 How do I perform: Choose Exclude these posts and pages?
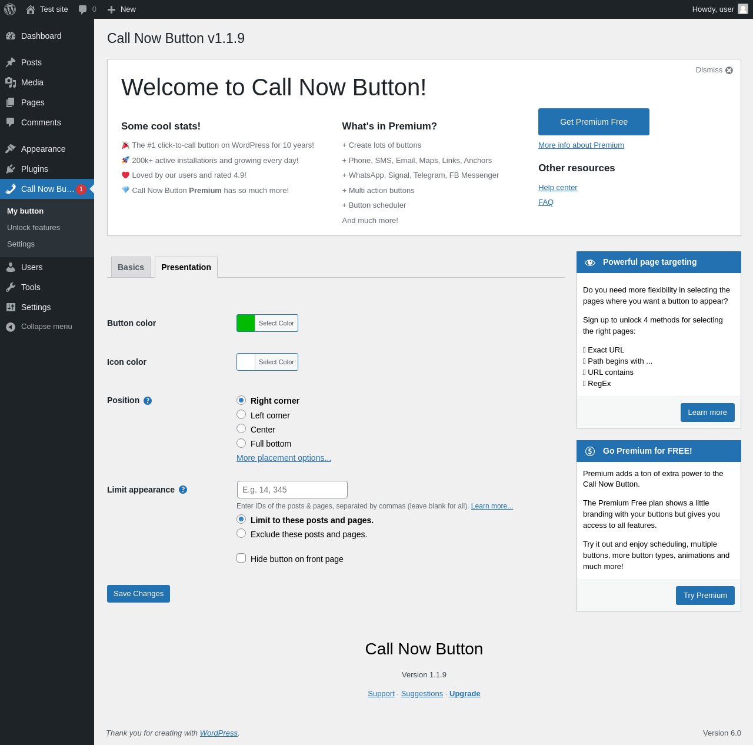tap(241, 533)
